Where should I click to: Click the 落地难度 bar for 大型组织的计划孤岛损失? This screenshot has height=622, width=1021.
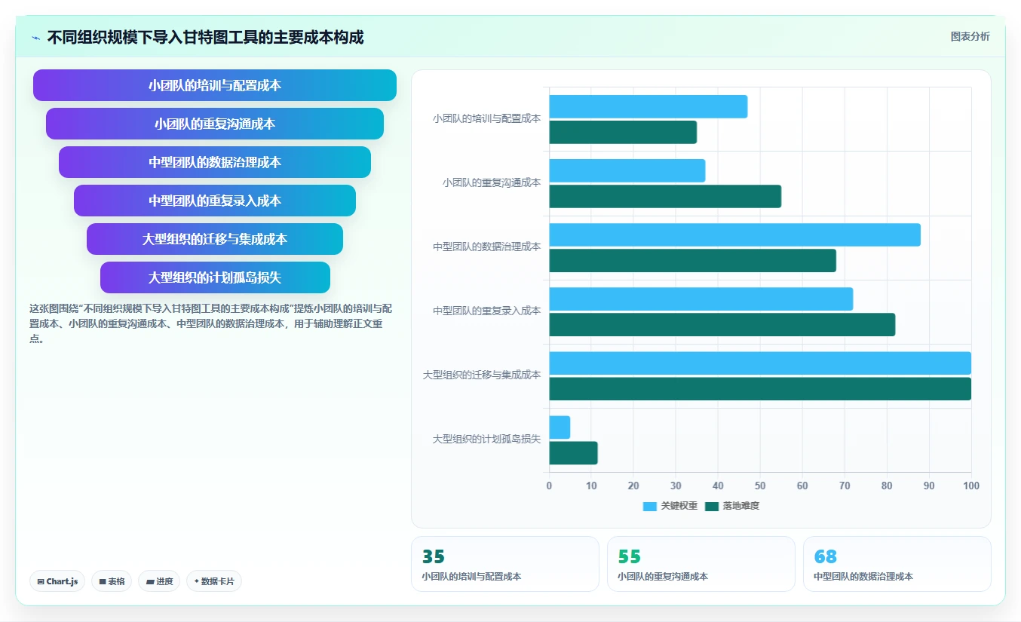[x=573, y=452]
